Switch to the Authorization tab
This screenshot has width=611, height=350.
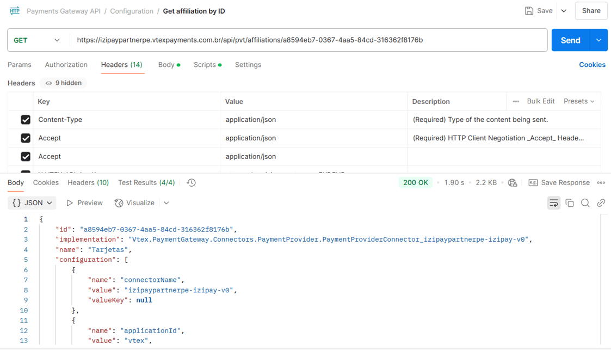[x=66, y=65]
